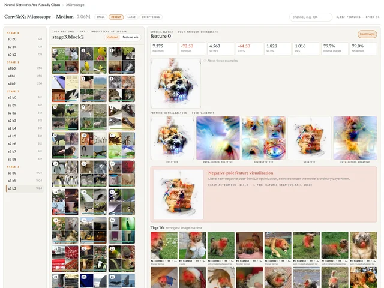Click the PATH-GUIDED NEGATIVE variant image

coord(355,138)
